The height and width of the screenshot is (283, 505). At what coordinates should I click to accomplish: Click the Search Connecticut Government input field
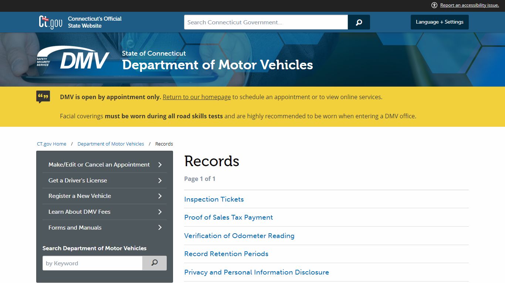tap(266, 22)
